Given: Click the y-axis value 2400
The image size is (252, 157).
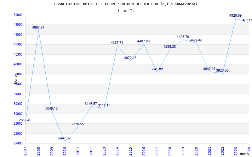Looking at the screenshot, I should (x=18, y=143).
